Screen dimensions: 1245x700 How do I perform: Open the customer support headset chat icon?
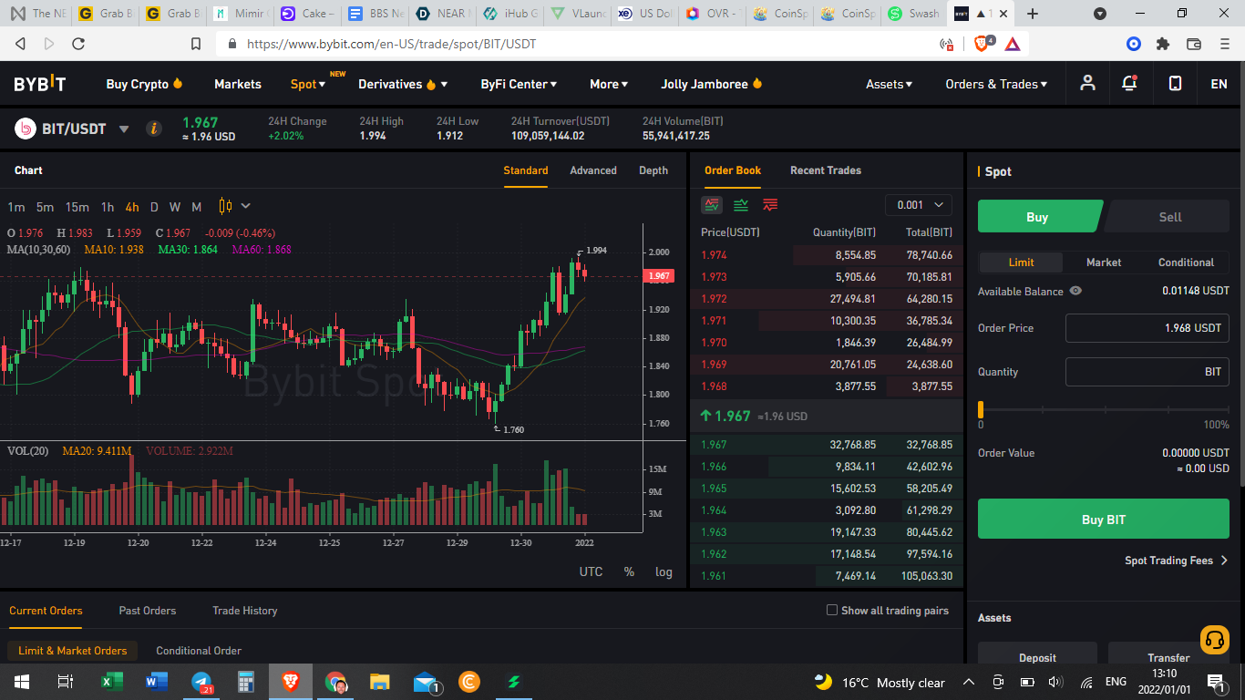1215,640
